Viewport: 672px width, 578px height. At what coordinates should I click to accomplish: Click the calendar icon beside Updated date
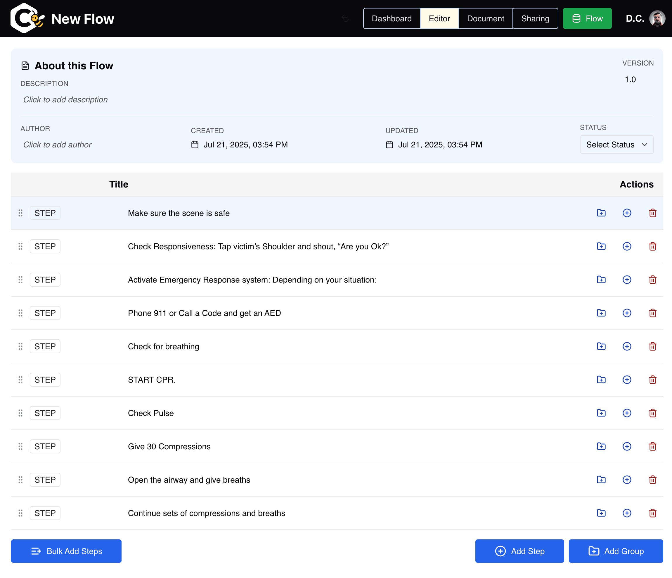pos(389,144)
